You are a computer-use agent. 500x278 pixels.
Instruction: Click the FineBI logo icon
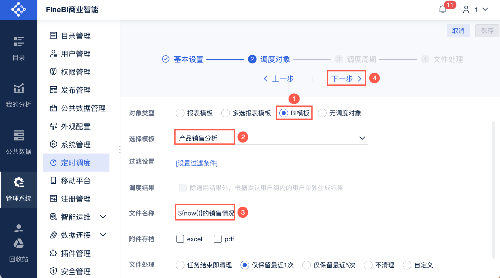pyautogui.click(x=18, y=9)
